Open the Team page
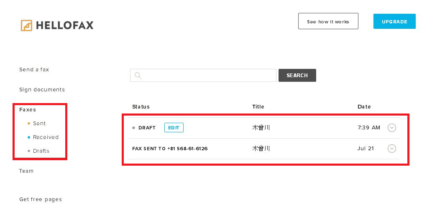The image size is (427, 217). [x=26, y=171]
